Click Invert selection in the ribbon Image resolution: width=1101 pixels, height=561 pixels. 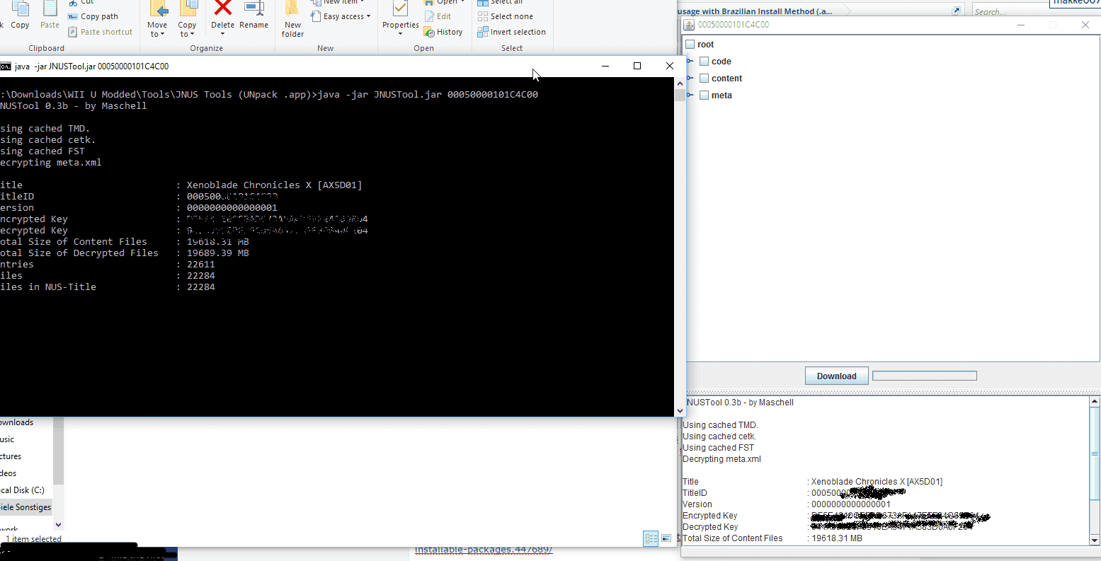(x=511, y=32)
